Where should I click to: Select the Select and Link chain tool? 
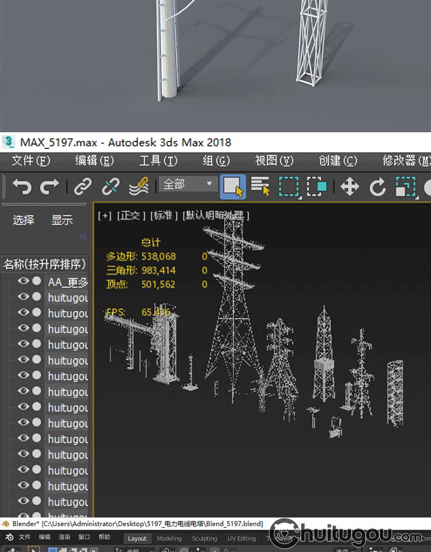(83, 186)
